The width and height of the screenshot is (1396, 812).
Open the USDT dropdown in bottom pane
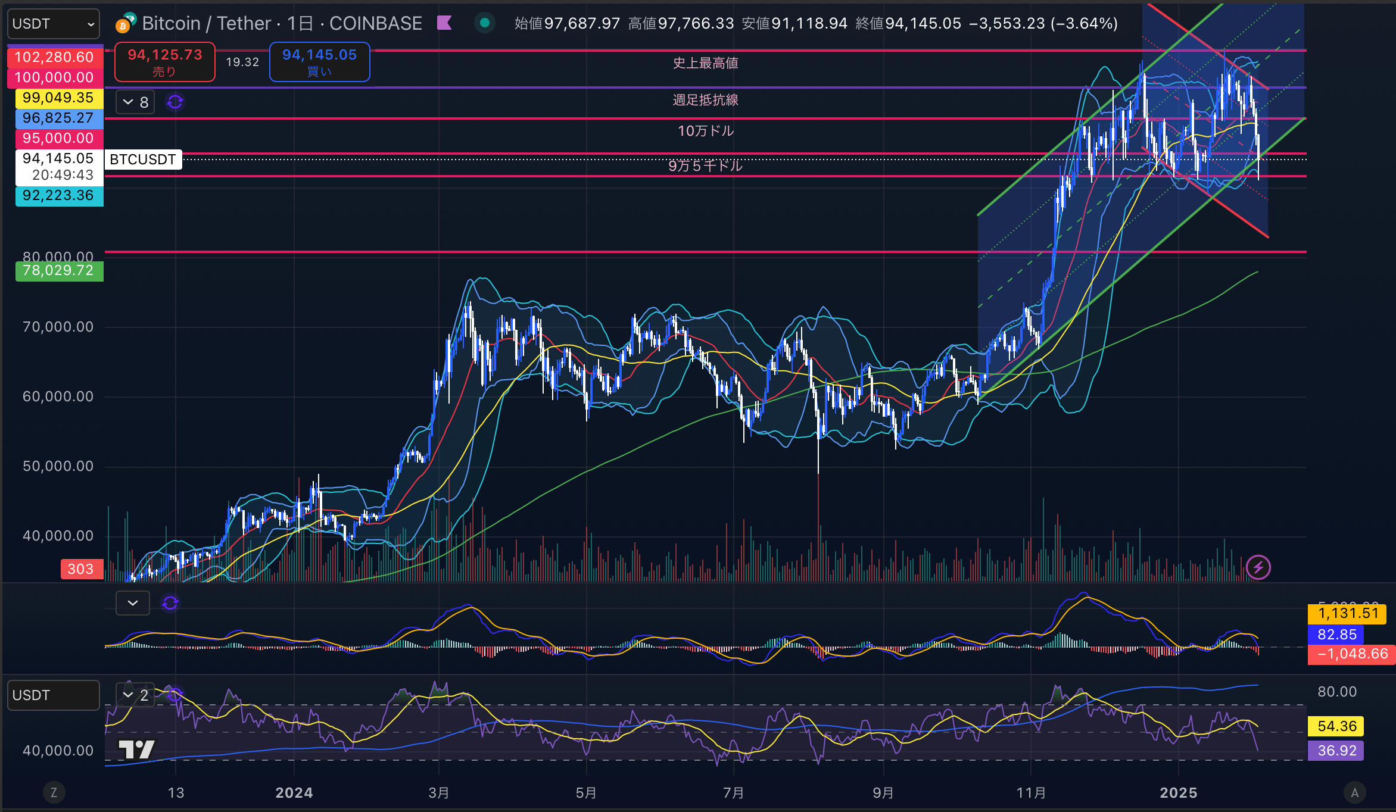click(54, 695)
